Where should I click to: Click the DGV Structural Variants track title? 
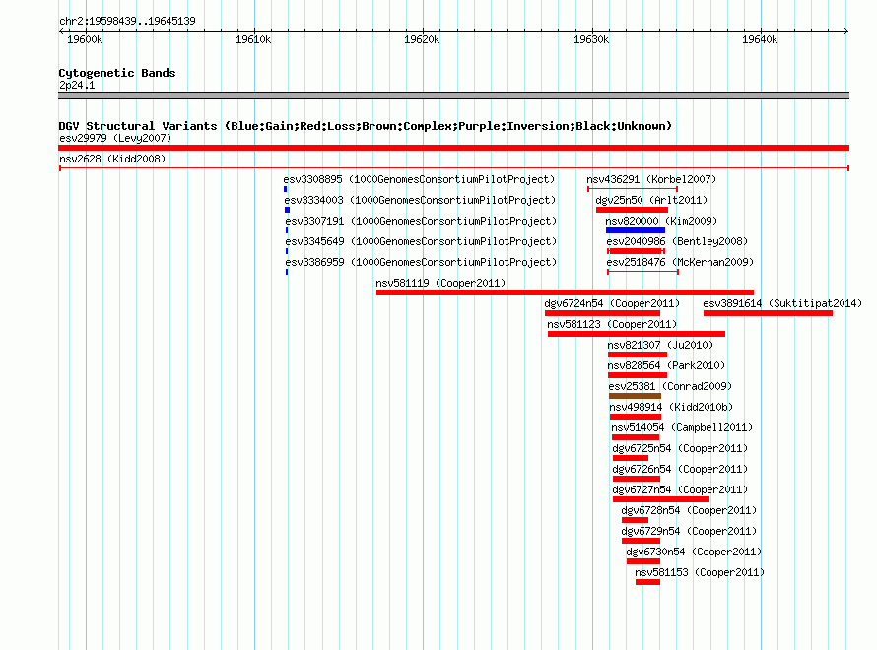click(x=365, y=126)
